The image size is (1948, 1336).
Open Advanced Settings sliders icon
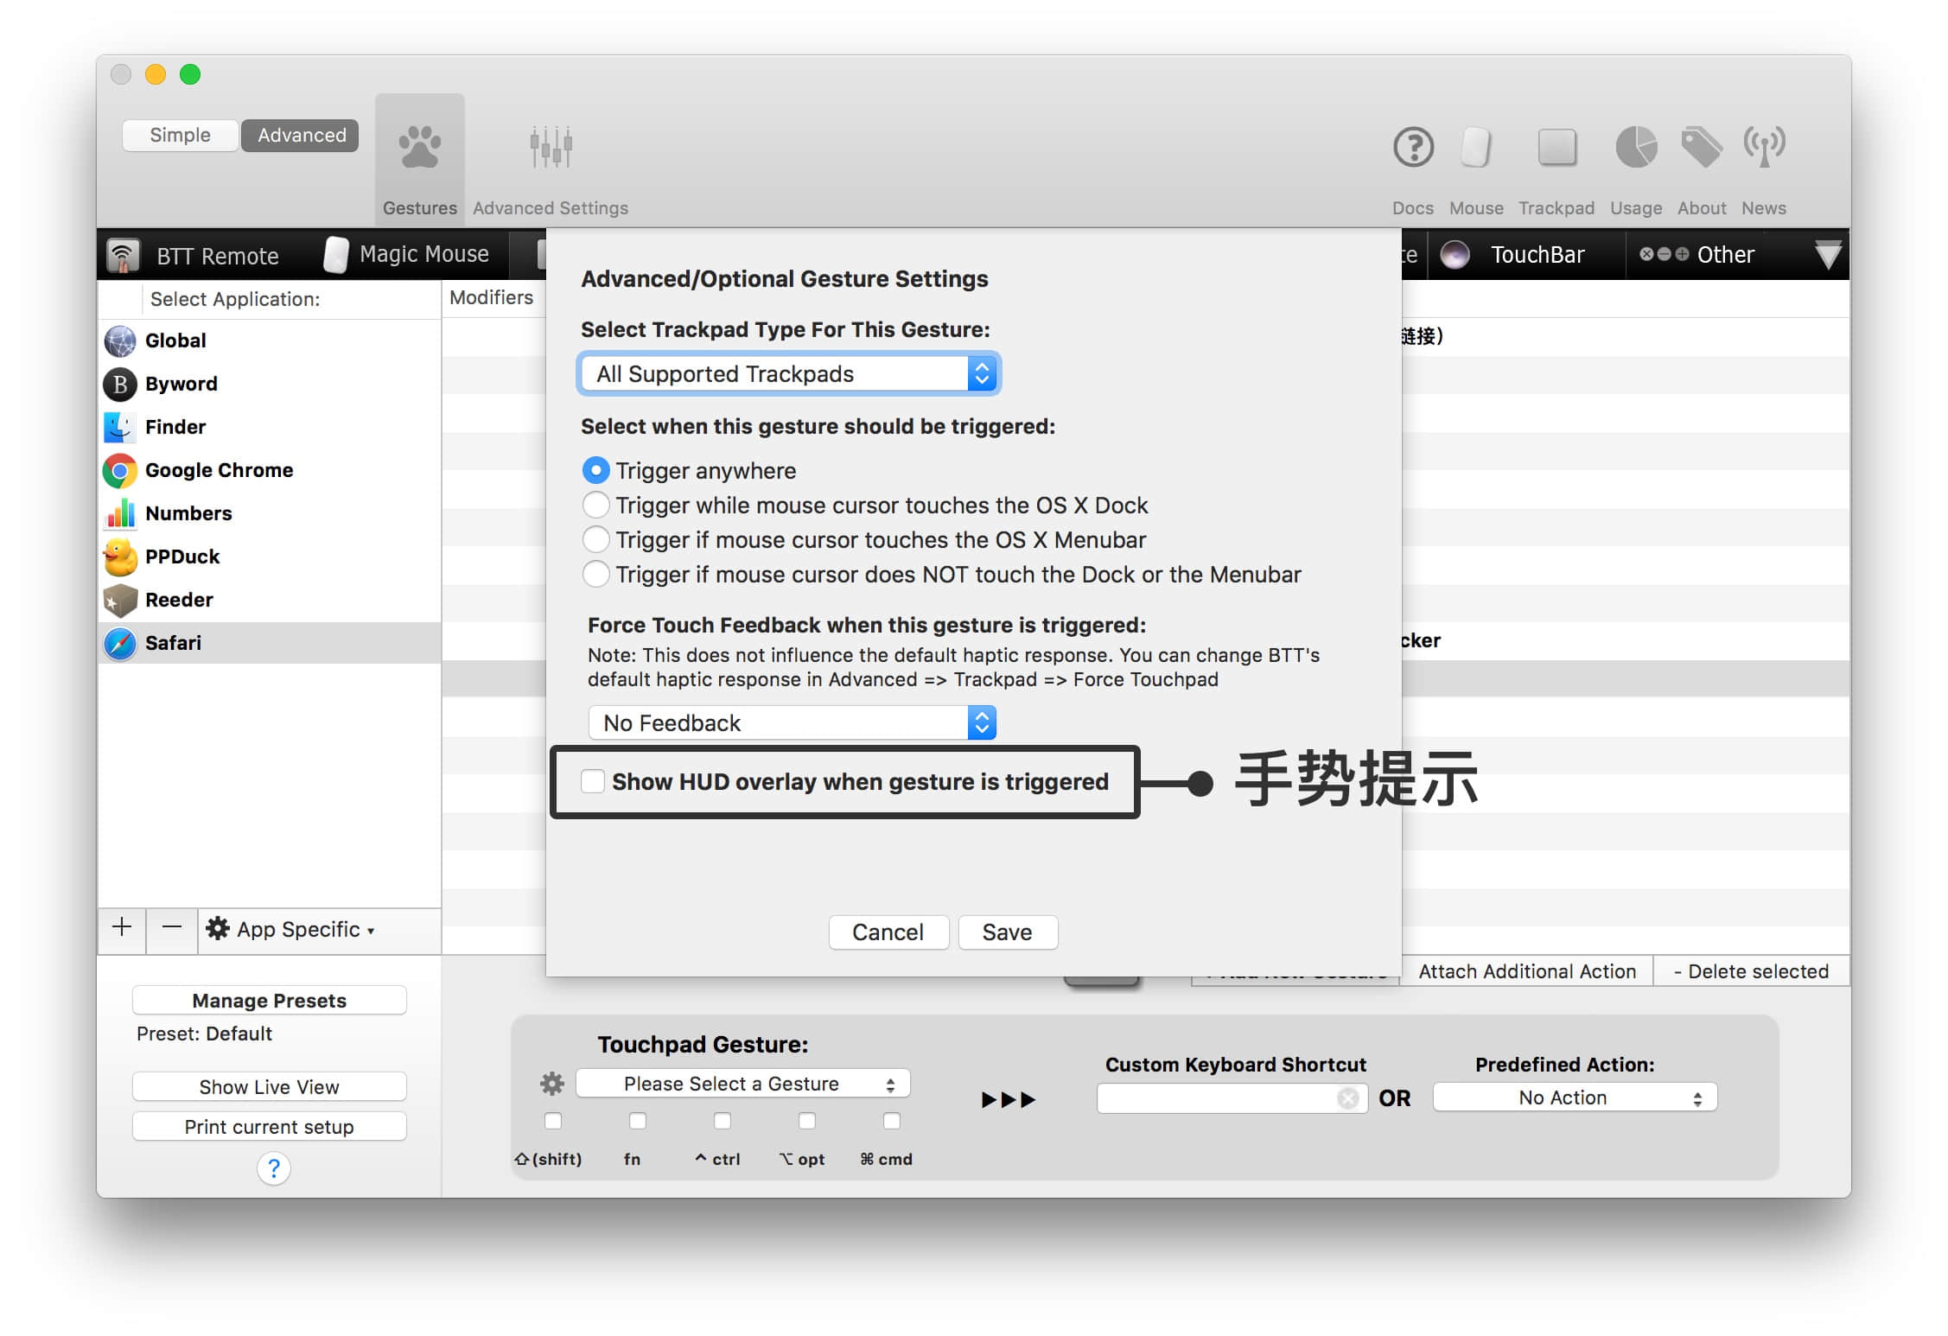[551, 148]
